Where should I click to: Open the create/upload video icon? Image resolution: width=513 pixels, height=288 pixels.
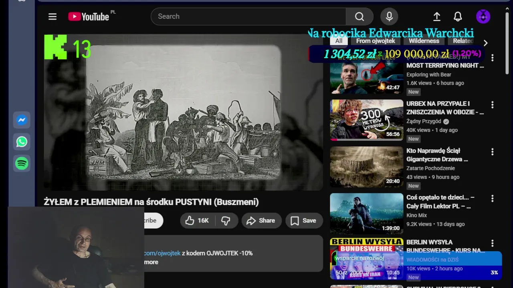[437, 16]
